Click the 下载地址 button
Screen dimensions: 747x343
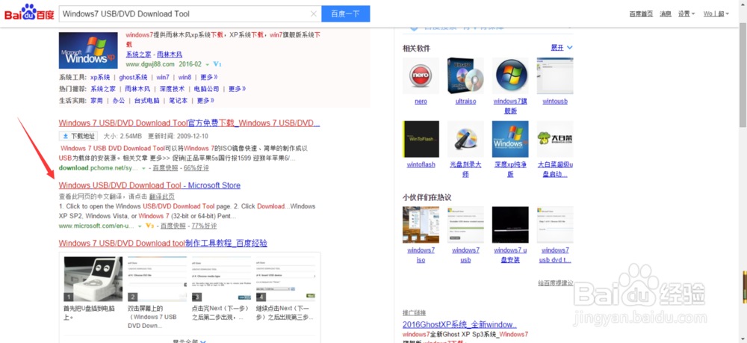(78, 136)
